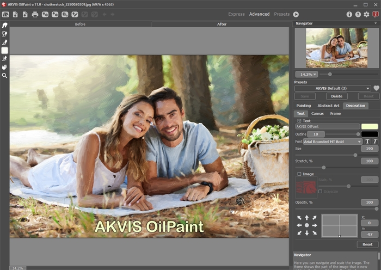Center text with the circle button

click(307, 225)
